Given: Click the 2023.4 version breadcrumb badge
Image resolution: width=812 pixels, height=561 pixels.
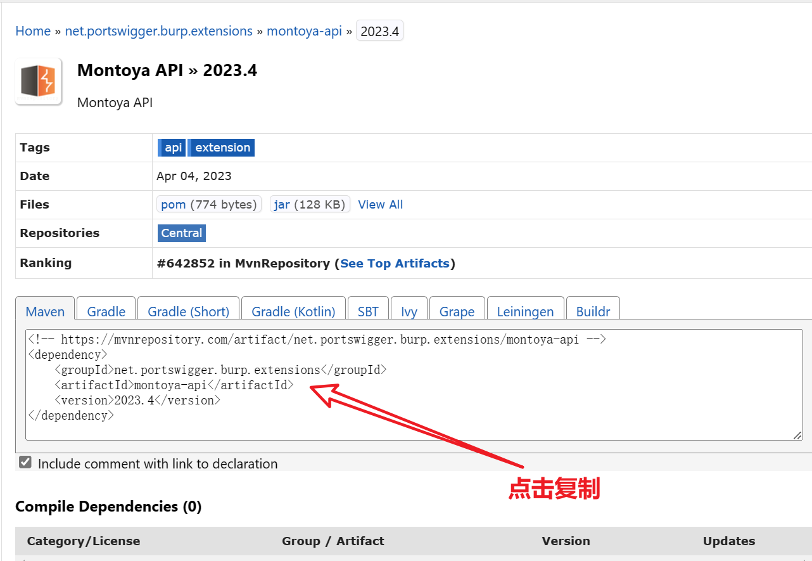Looking at the screenshot, I should click(379, 31).
